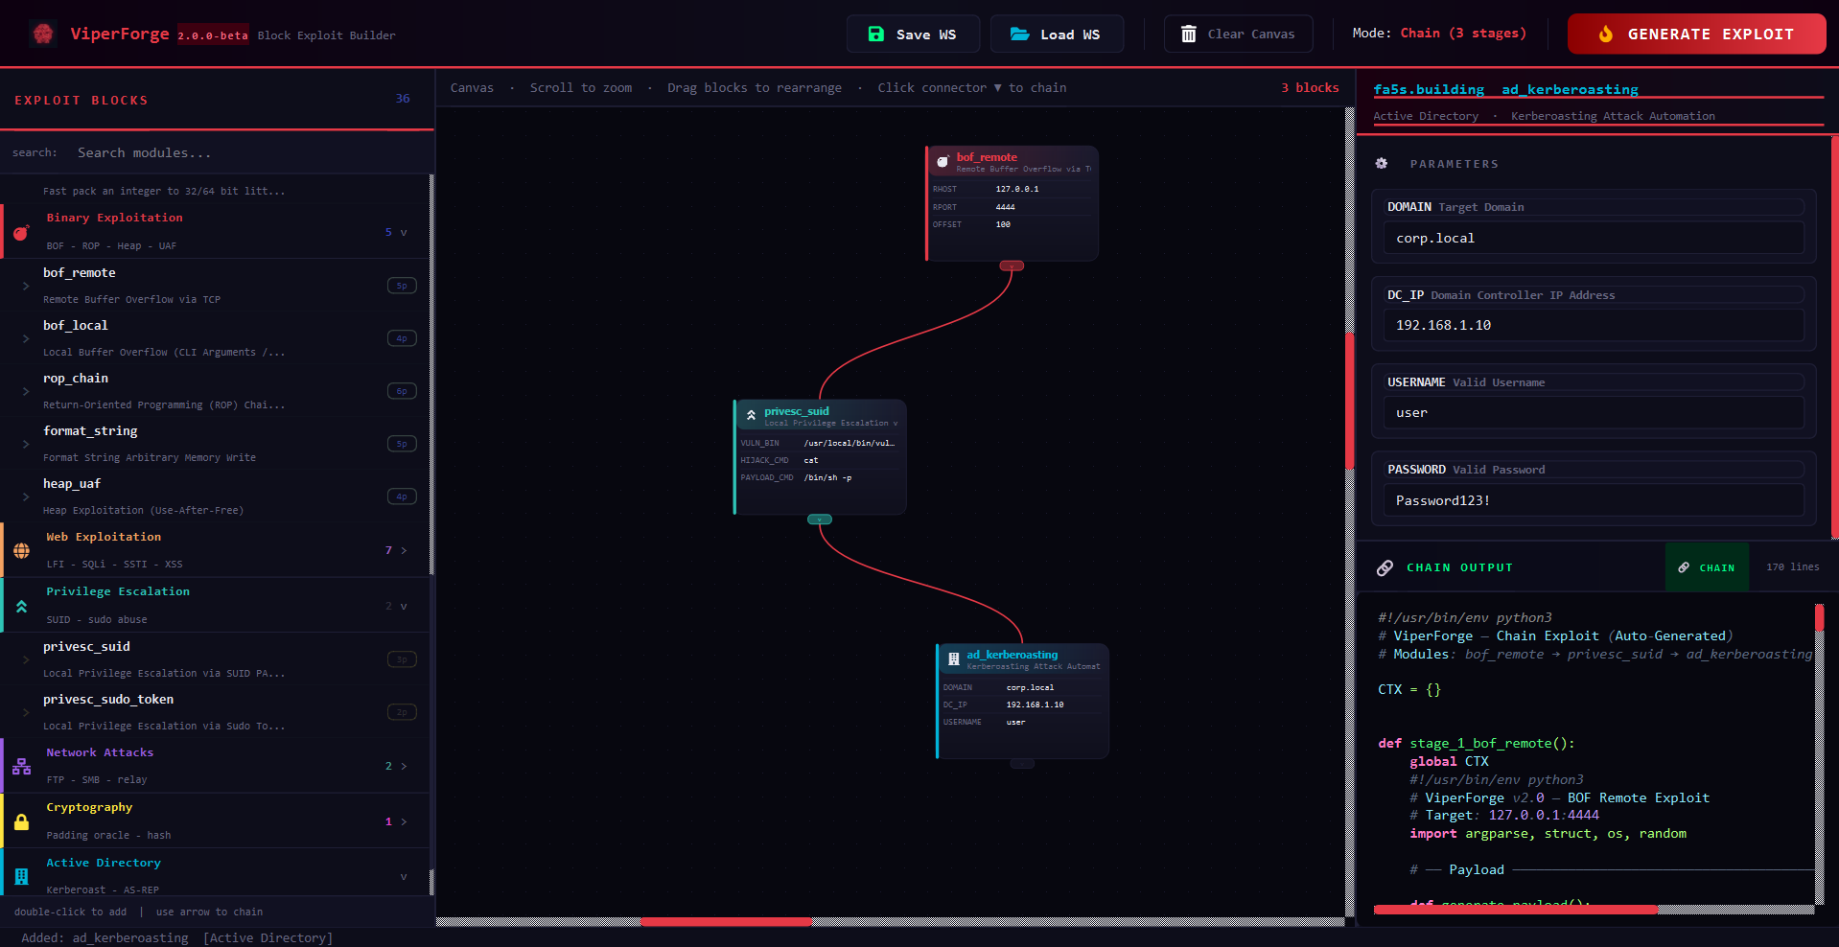
Task: Click the DOMAIN field with corp.local
Action: click(1594, 238)
